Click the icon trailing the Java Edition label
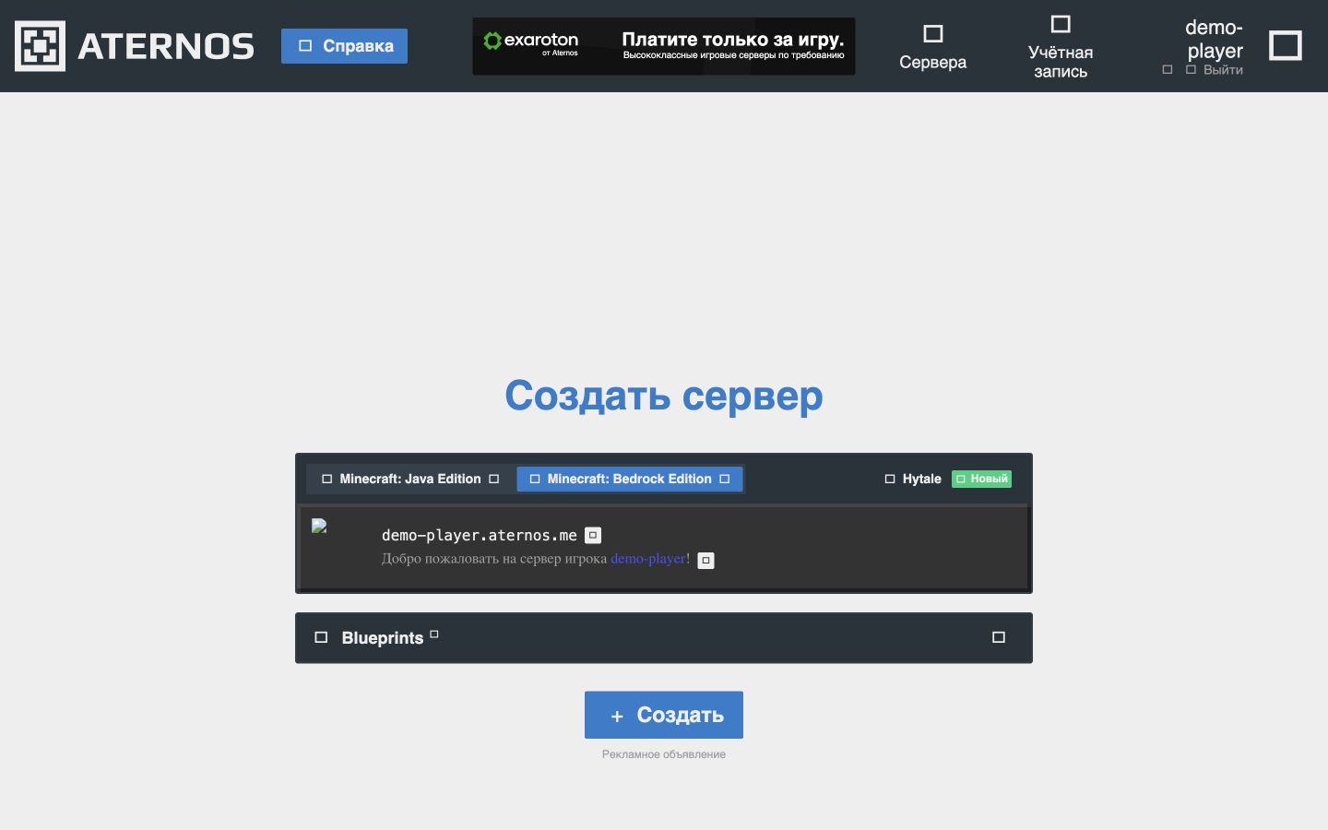The width and height of the screenshot is (1328, 830). click(493, 479)
